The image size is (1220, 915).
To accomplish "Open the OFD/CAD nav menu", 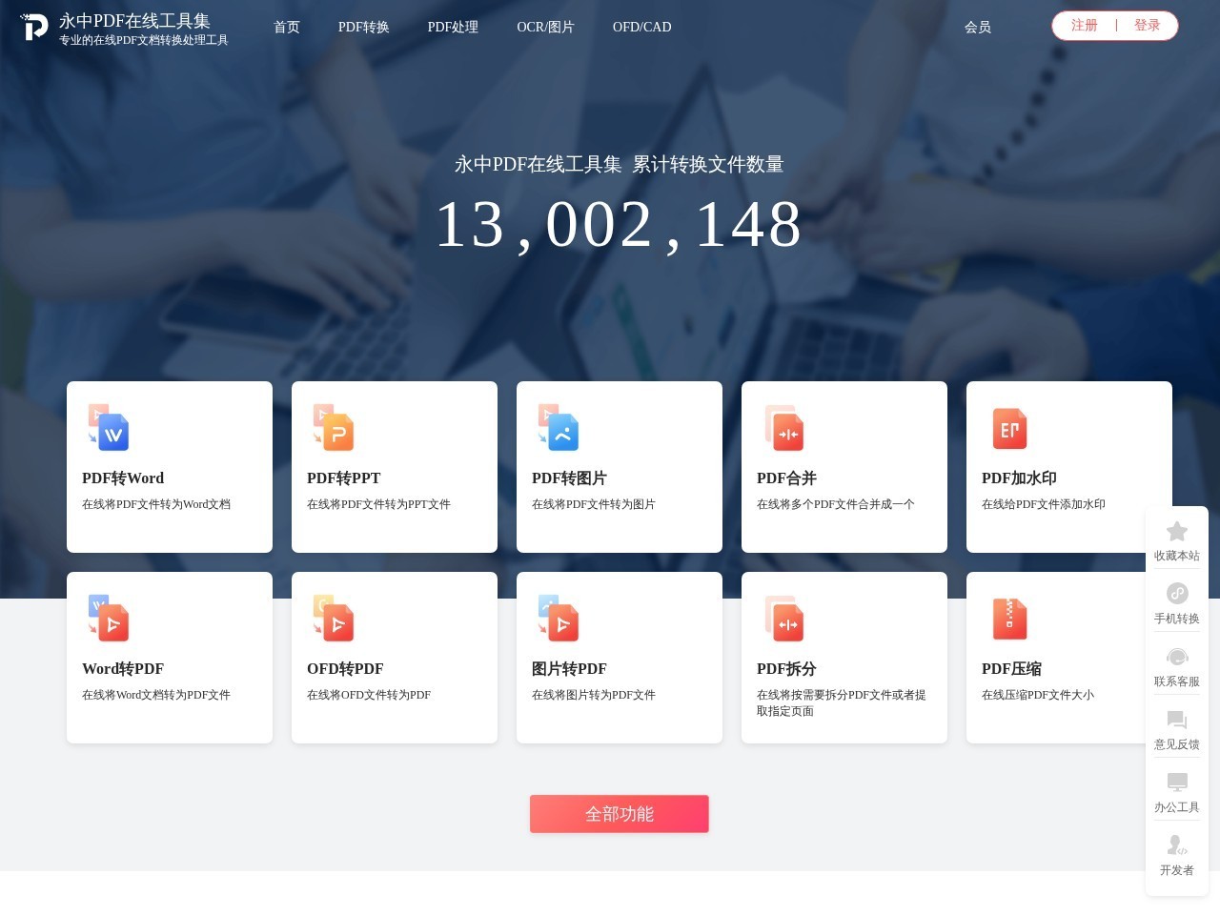I will 641,27.
